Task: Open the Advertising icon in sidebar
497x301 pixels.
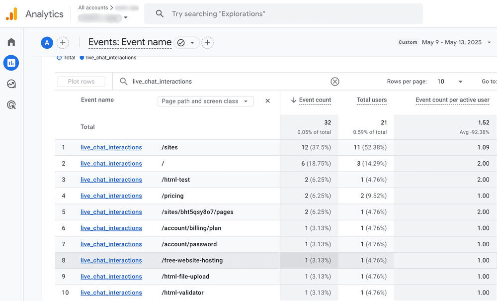Action: tap(11, 105)
